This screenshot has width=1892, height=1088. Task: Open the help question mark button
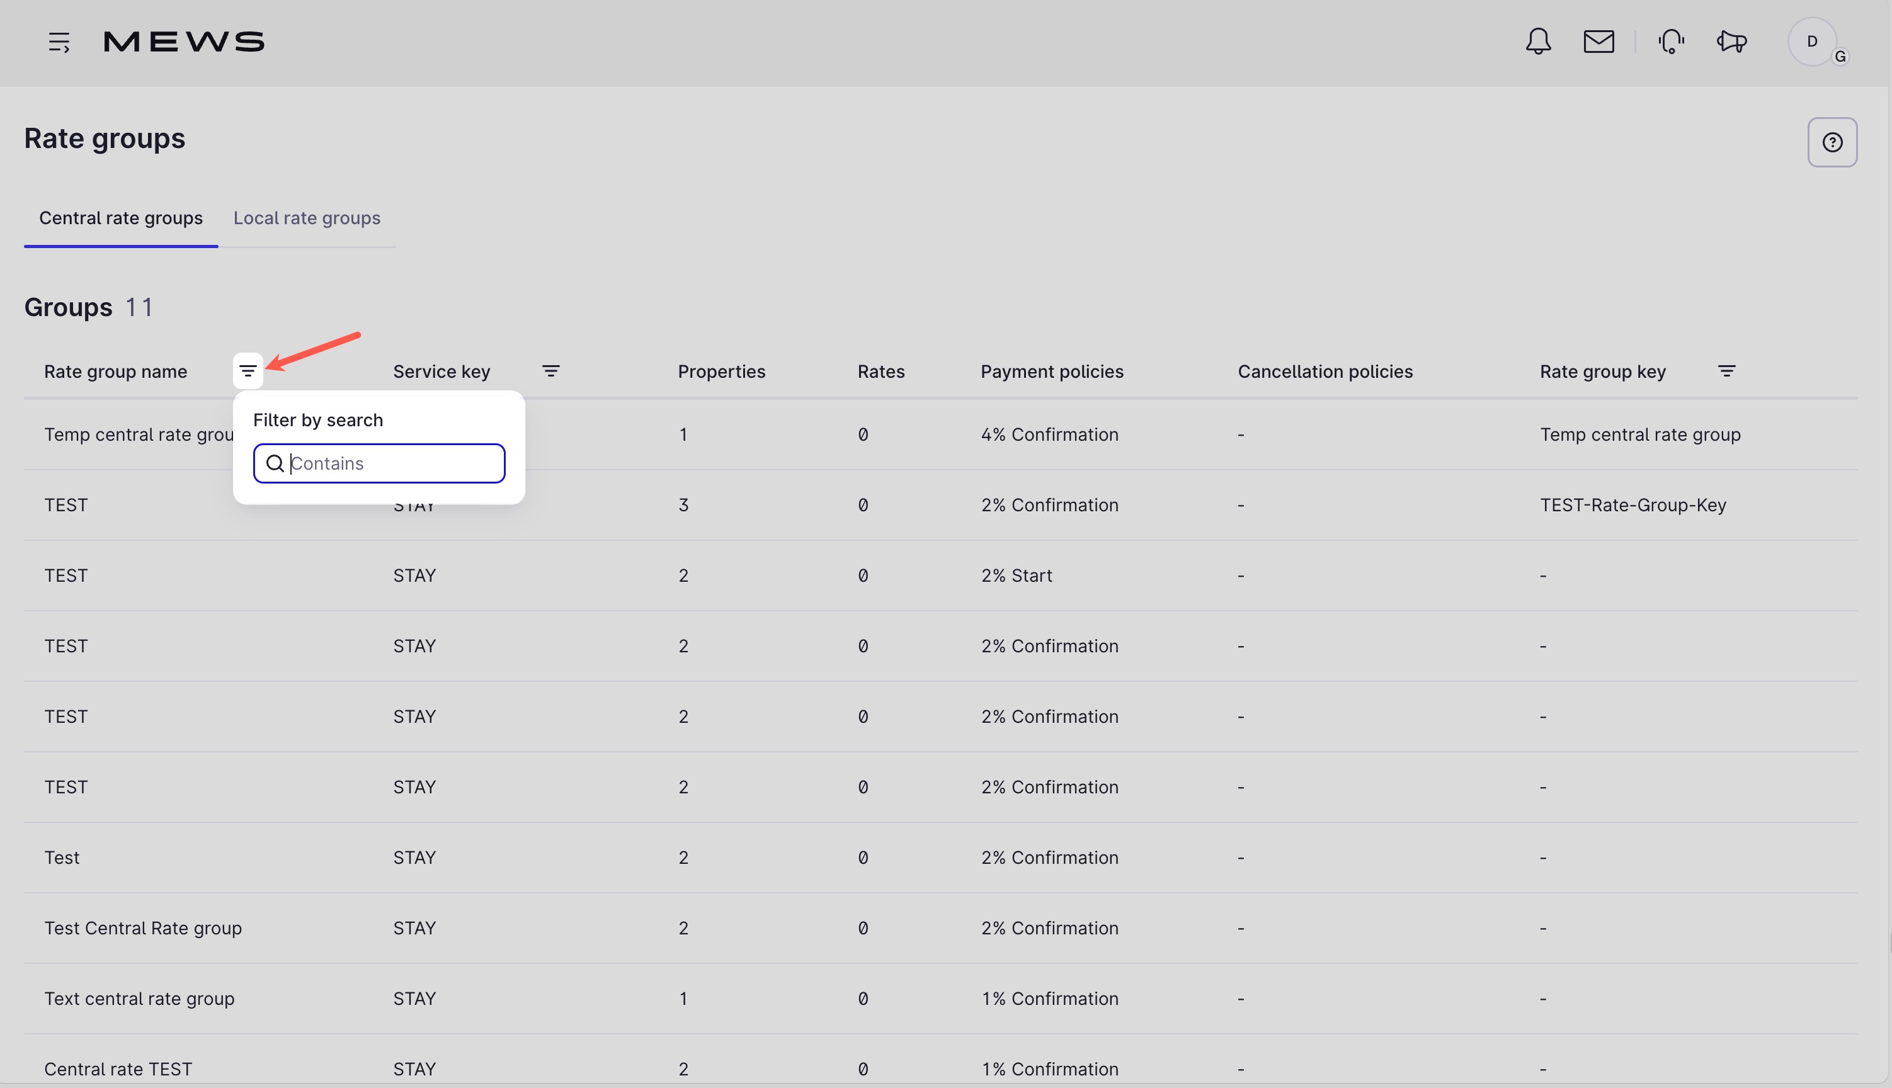pos(1832,142)
